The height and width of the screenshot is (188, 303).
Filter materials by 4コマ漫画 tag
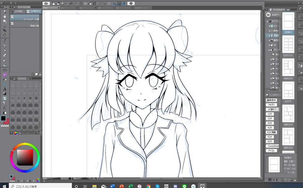point(271,132)
